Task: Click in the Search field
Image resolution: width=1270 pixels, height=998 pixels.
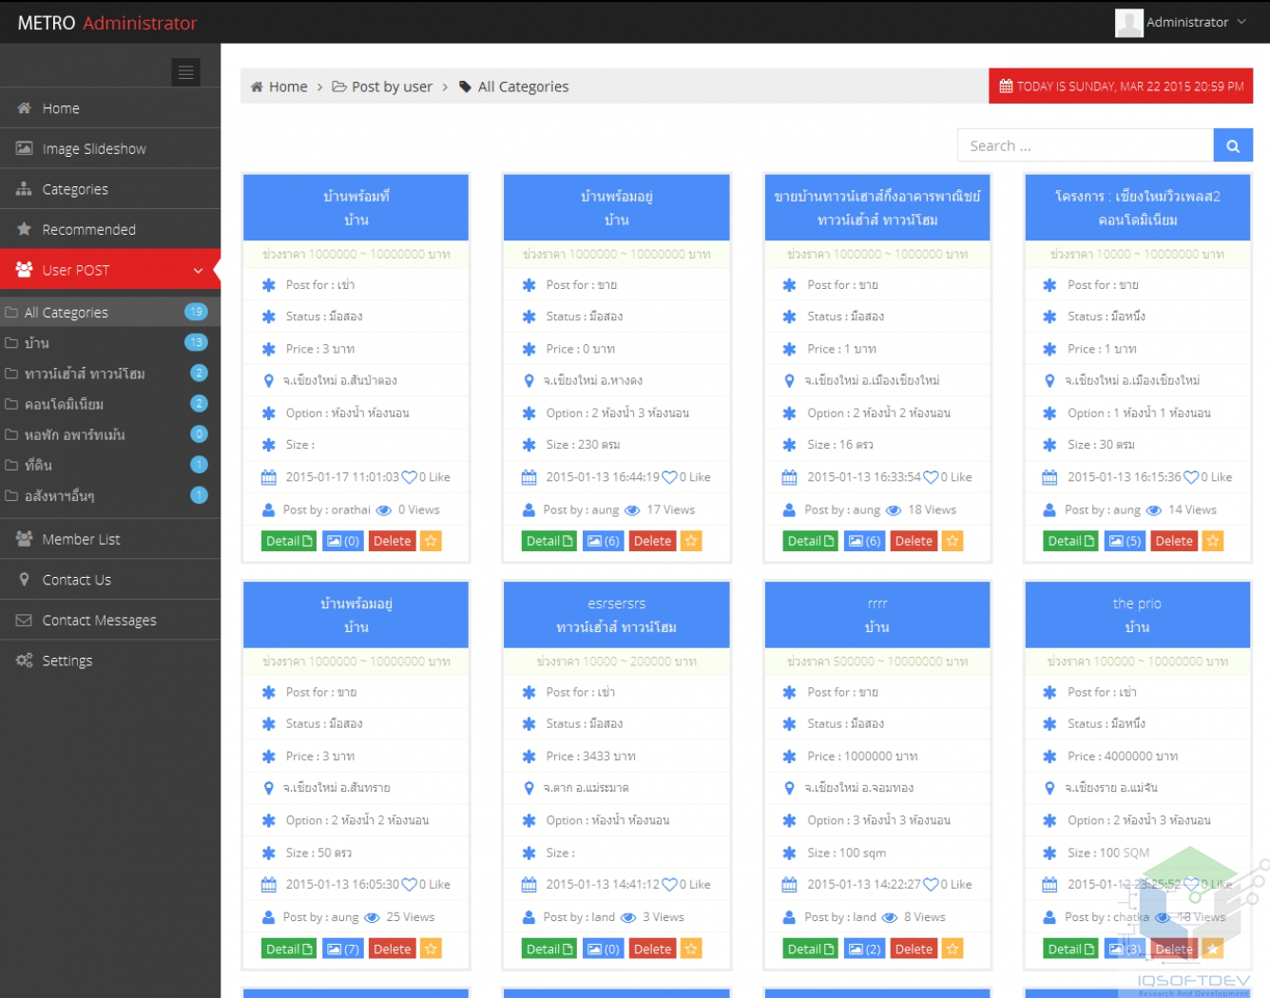Action: tap(1086, 145)
